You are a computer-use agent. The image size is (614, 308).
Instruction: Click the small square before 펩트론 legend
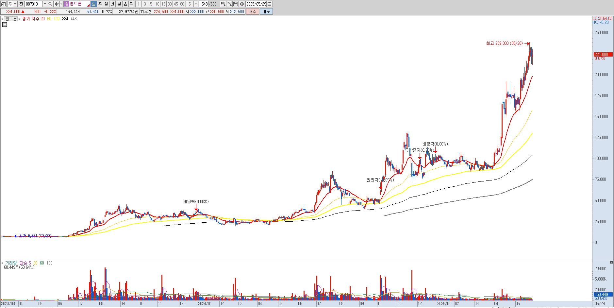point(3,19)
